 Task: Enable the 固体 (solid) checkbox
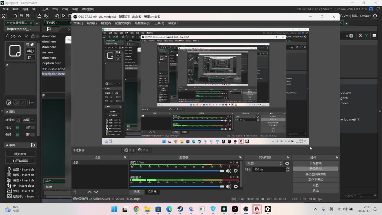pos(33,127)
